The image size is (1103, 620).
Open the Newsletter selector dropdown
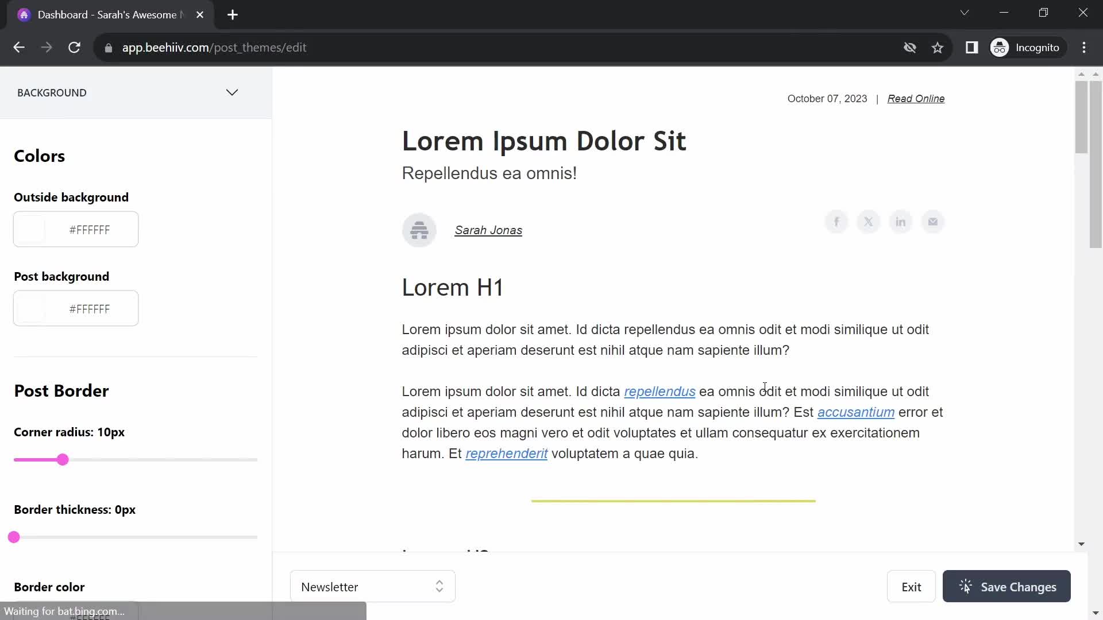pos(373,586)
